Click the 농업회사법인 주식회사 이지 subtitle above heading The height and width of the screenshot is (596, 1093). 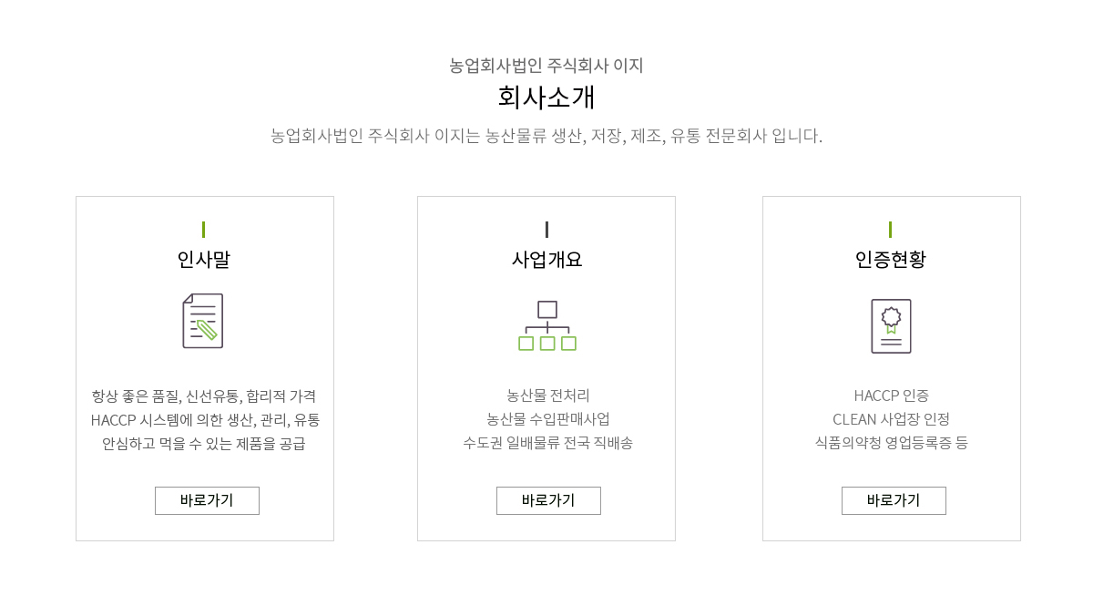tap(546, 66)
